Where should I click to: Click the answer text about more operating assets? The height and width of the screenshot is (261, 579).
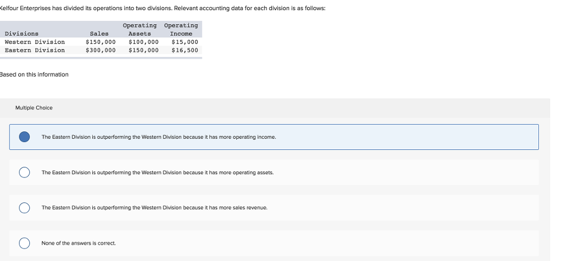click(158, 172)
